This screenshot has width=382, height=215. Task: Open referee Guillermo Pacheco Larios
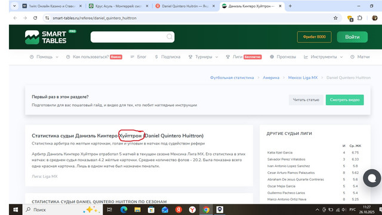pos(286,193)
